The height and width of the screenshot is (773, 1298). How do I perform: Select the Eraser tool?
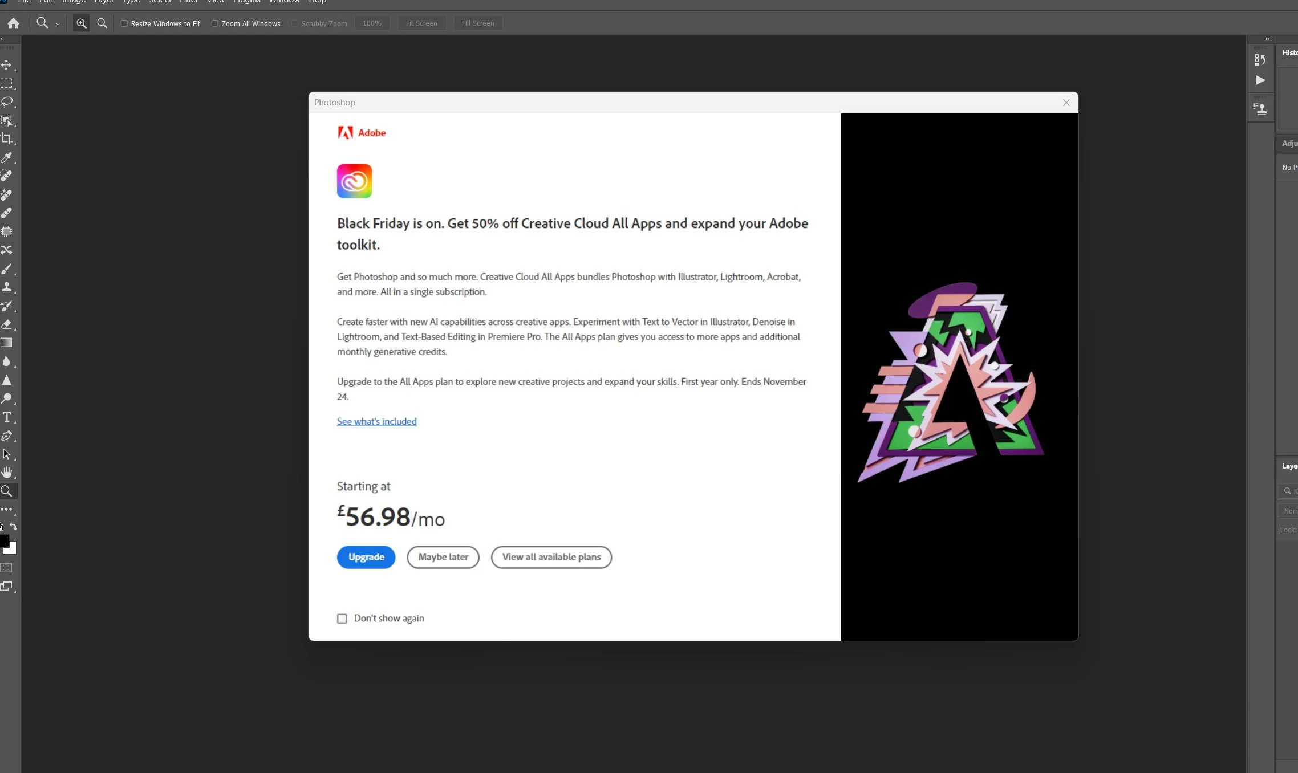7,324
